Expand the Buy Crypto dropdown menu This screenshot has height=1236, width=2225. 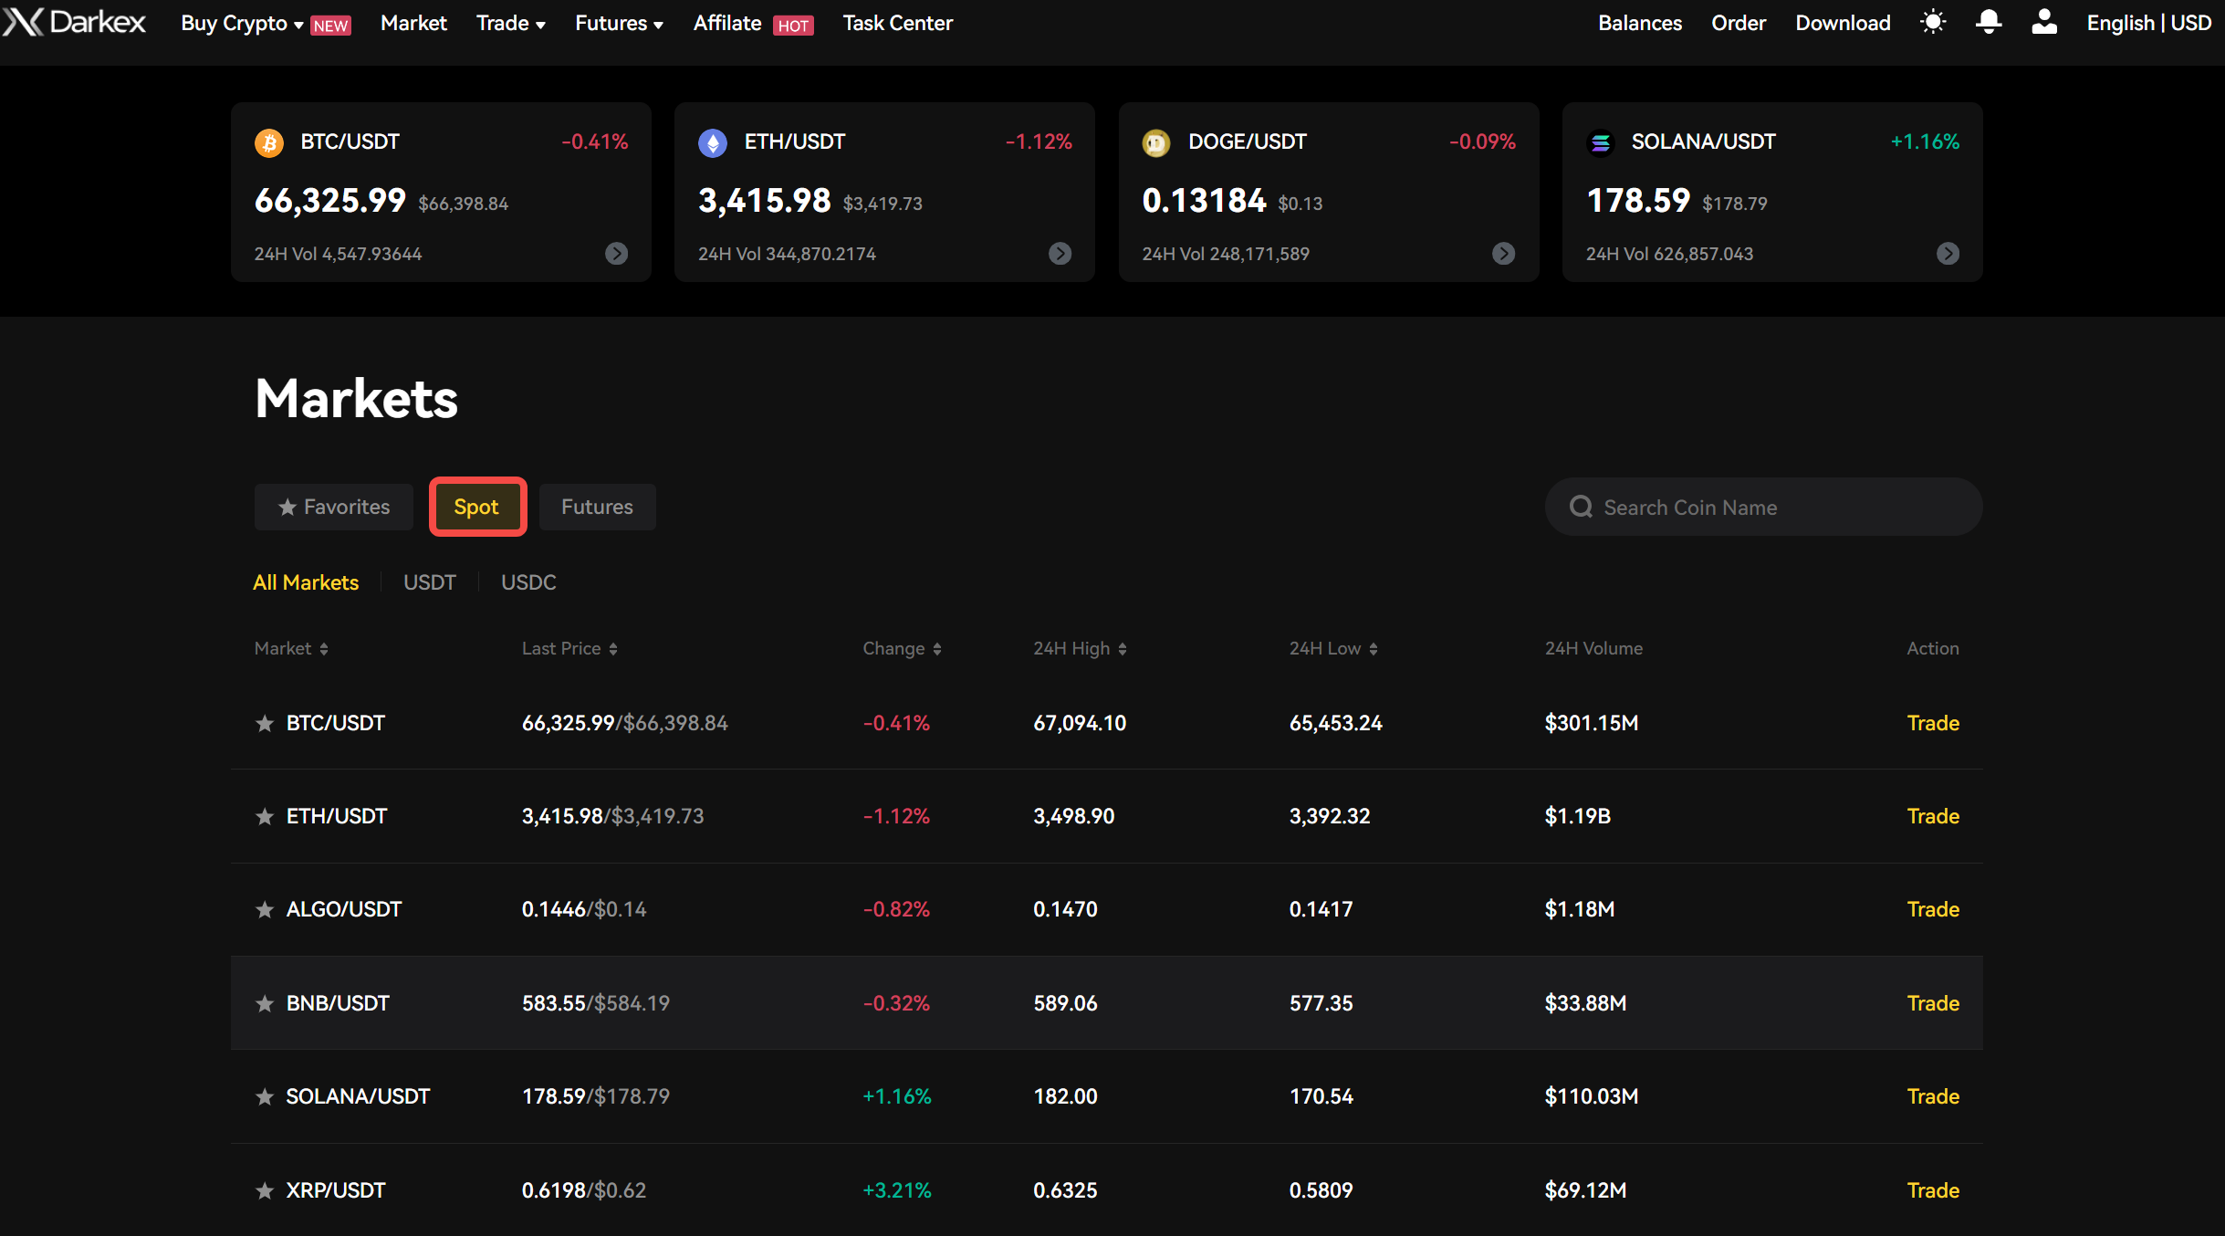[242, 24]
